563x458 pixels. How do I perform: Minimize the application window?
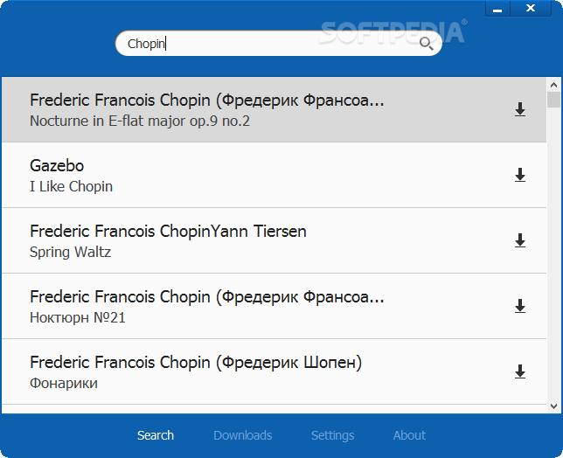click(x=497, y=9)
